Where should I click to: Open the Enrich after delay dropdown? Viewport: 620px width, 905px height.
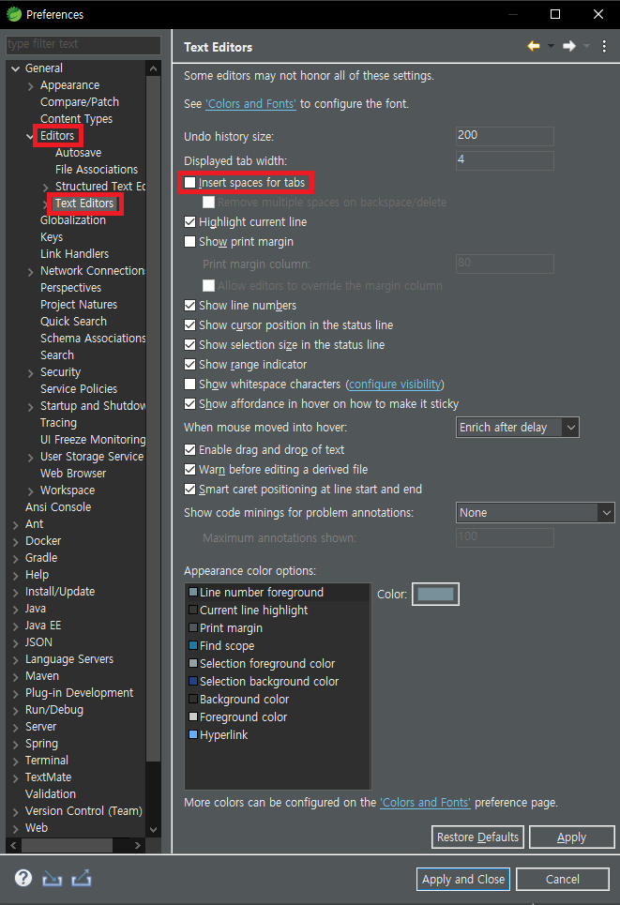tap(517, 427)
